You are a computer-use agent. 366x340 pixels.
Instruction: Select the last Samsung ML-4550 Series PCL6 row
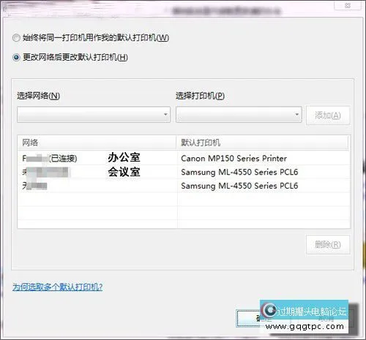tap(184, 186)
